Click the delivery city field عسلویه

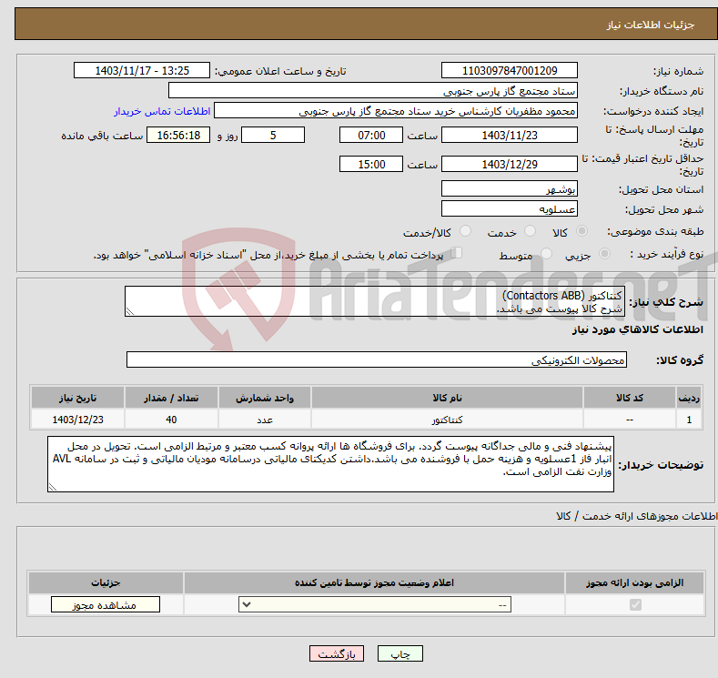click(x=510, y=208)
